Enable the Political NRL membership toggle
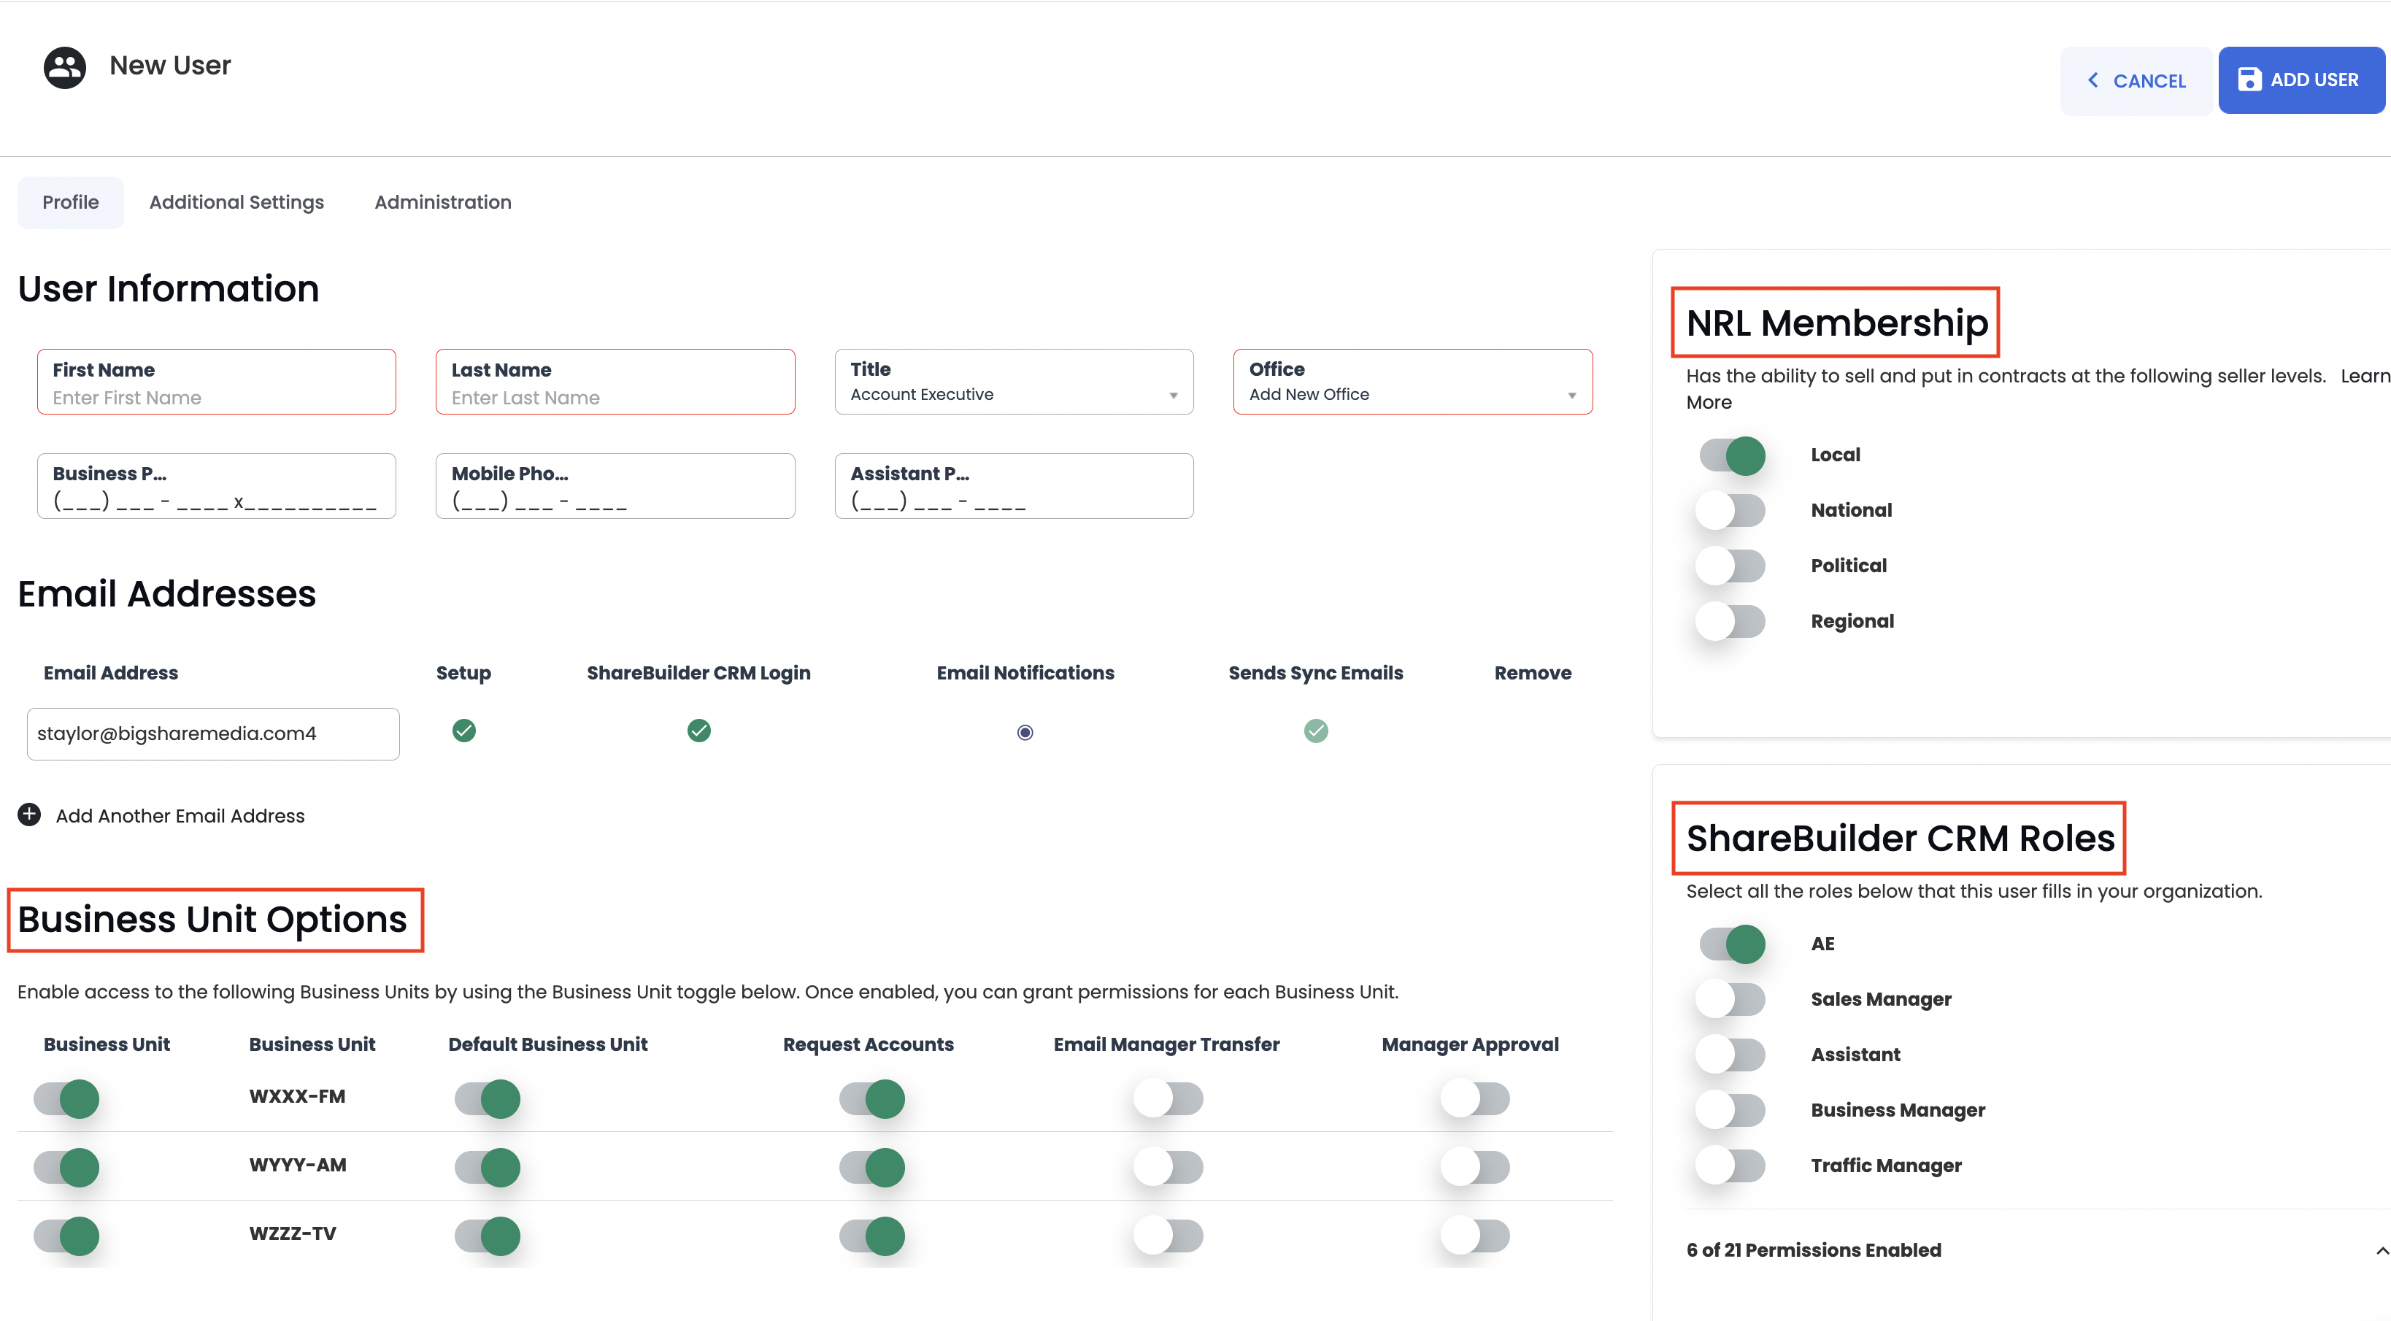Image resolution: width=2391 pixels, height=1321 pixels. (x=1732, y=566)
